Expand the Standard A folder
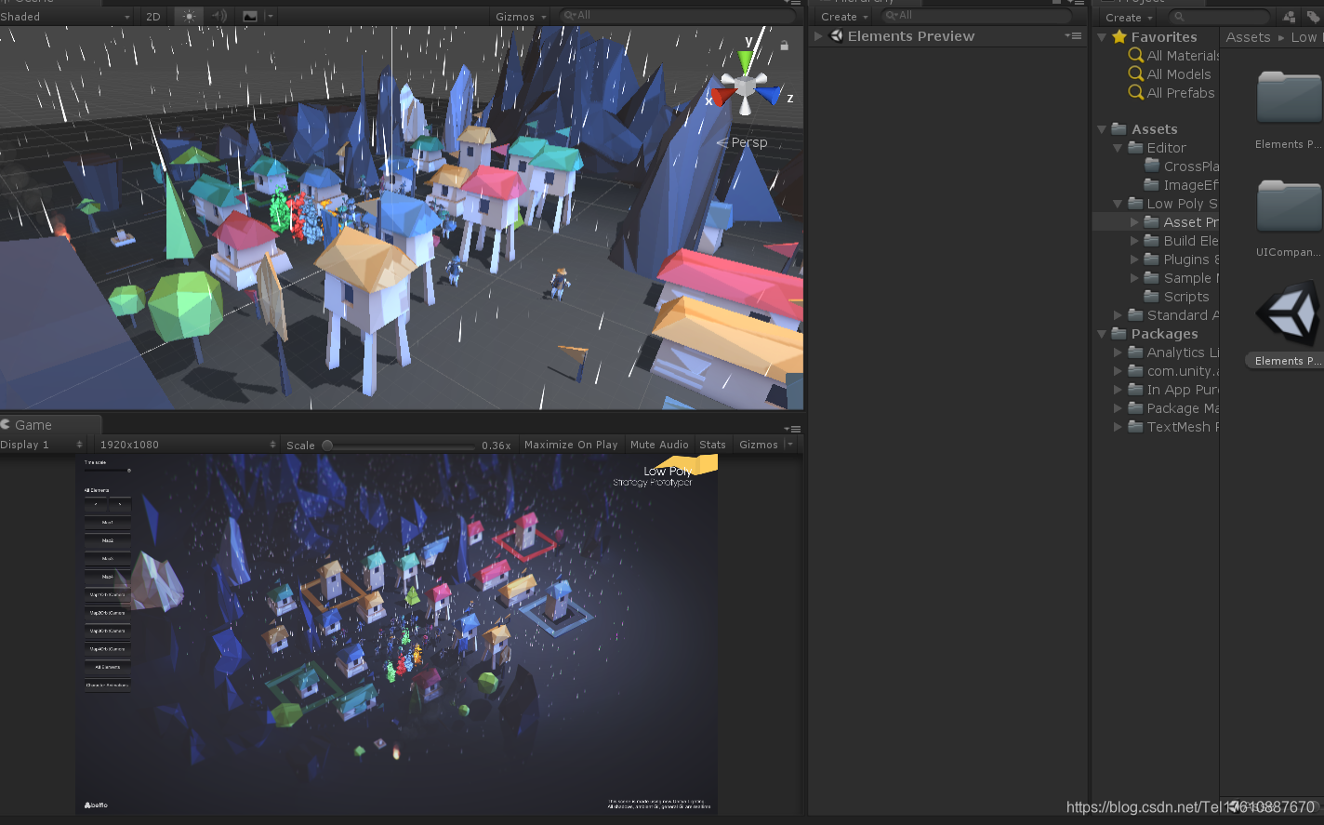The image size is (1324, 825). pyautogui.click(x=1119, y=315)
